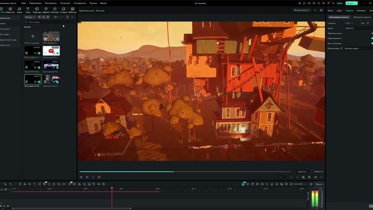Click the voiceover microphone icon
Image resolution: width=373 pixels, height=210 pixels.
coord(272,184)
